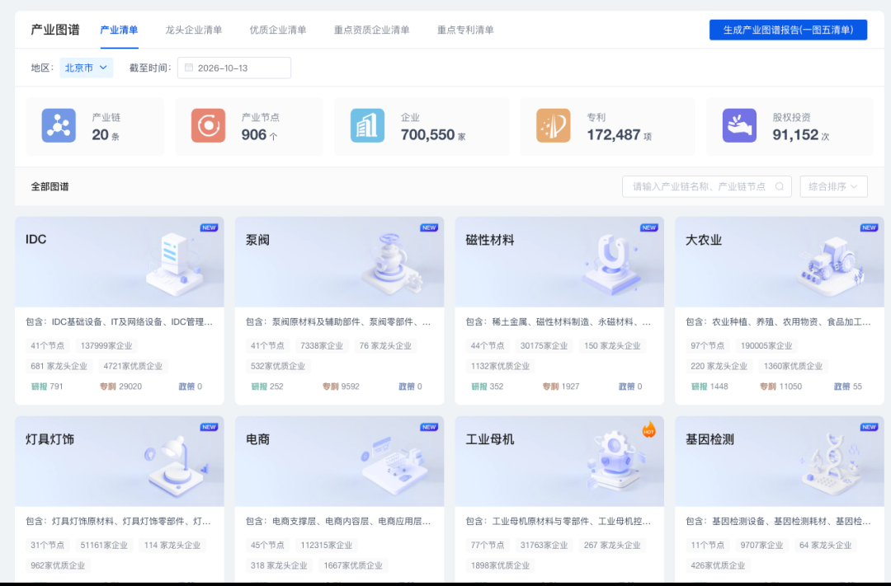Switch to the 龙头企业清单 tab

click(x=194, y=30)
